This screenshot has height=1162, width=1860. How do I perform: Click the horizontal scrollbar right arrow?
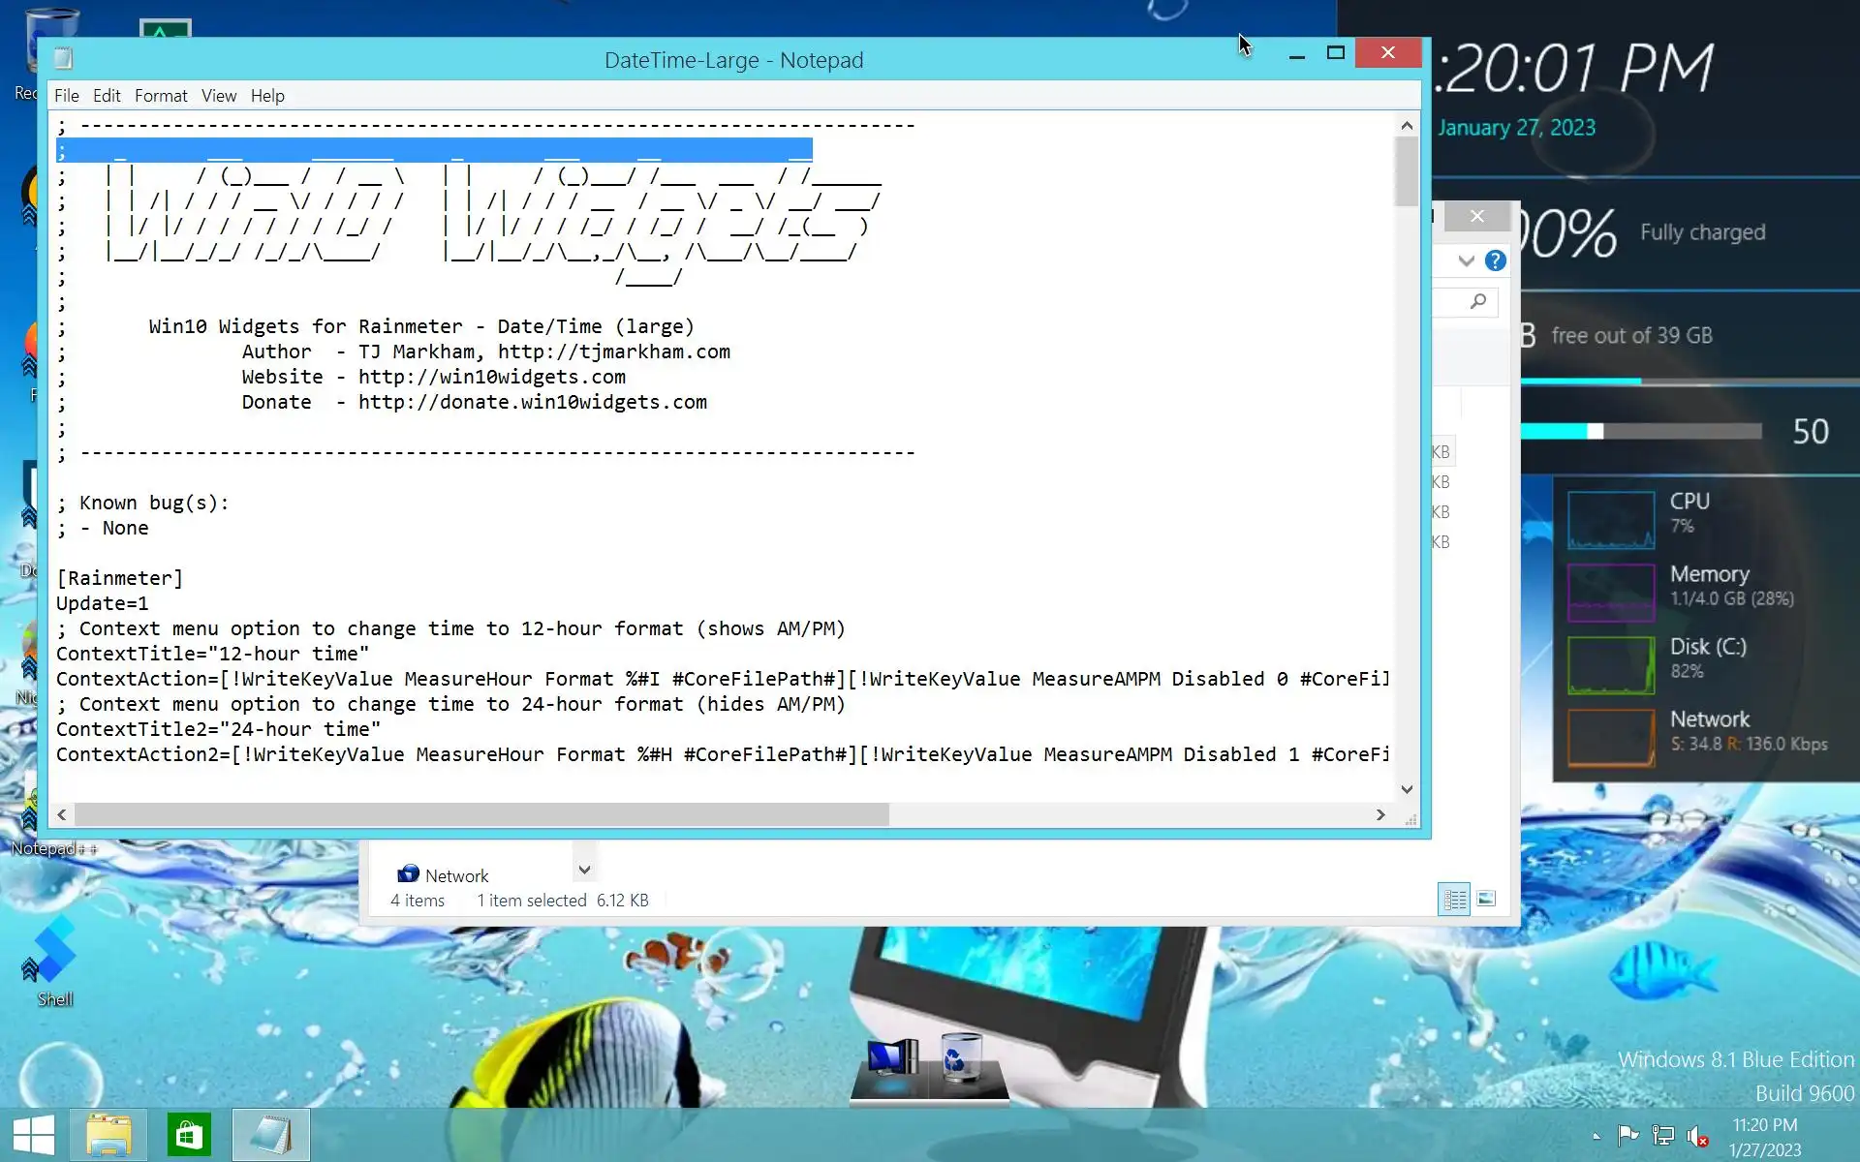pos(1380,815)
